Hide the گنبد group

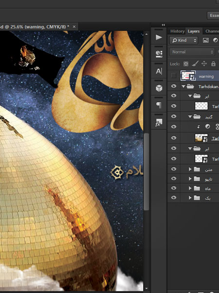pos(174,116)
